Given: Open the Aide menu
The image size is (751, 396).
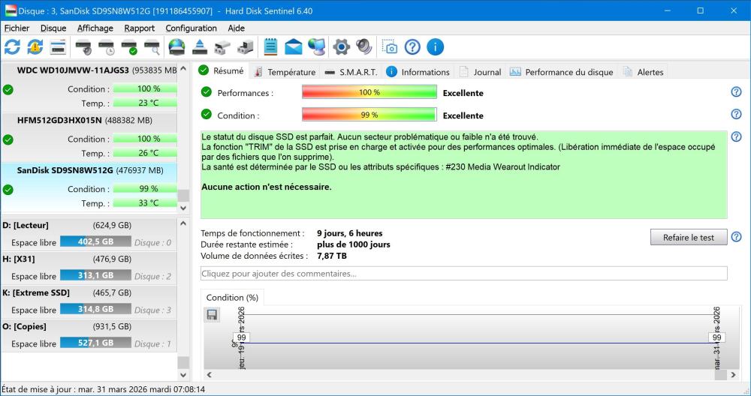Looking at the screenshot, I should coord(236,28).
